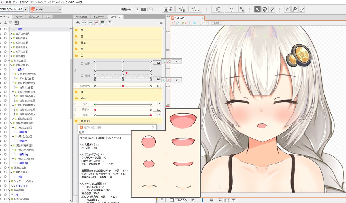Open the ウィンドウ menu
The height and width of the screenshot is (203, 346).
tap(70, 2)
